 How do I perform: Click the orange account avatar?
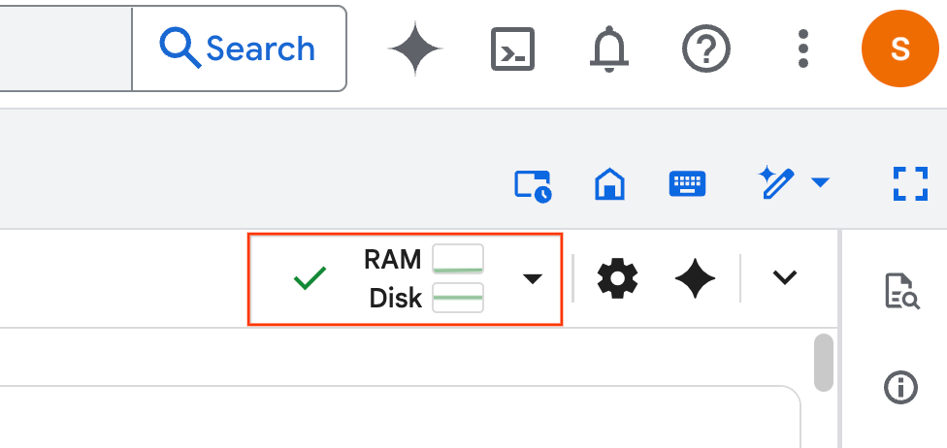click(899, 48)
